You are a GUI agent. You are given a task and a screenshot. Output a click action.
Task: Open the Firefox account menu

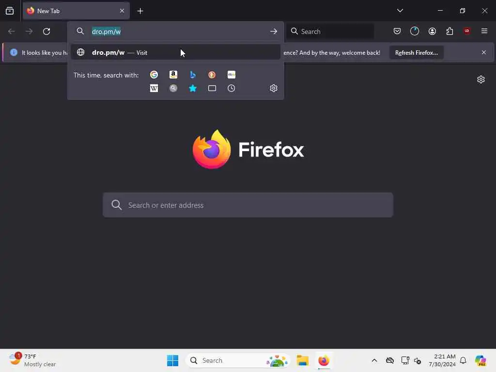(x=432, y=31)
